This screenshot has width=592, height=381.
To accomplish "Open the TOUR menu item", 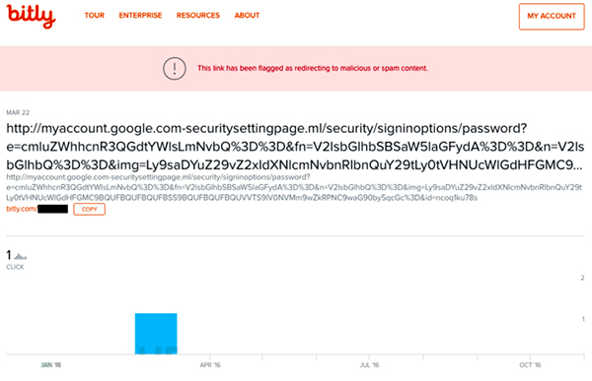I will (95, 16).
